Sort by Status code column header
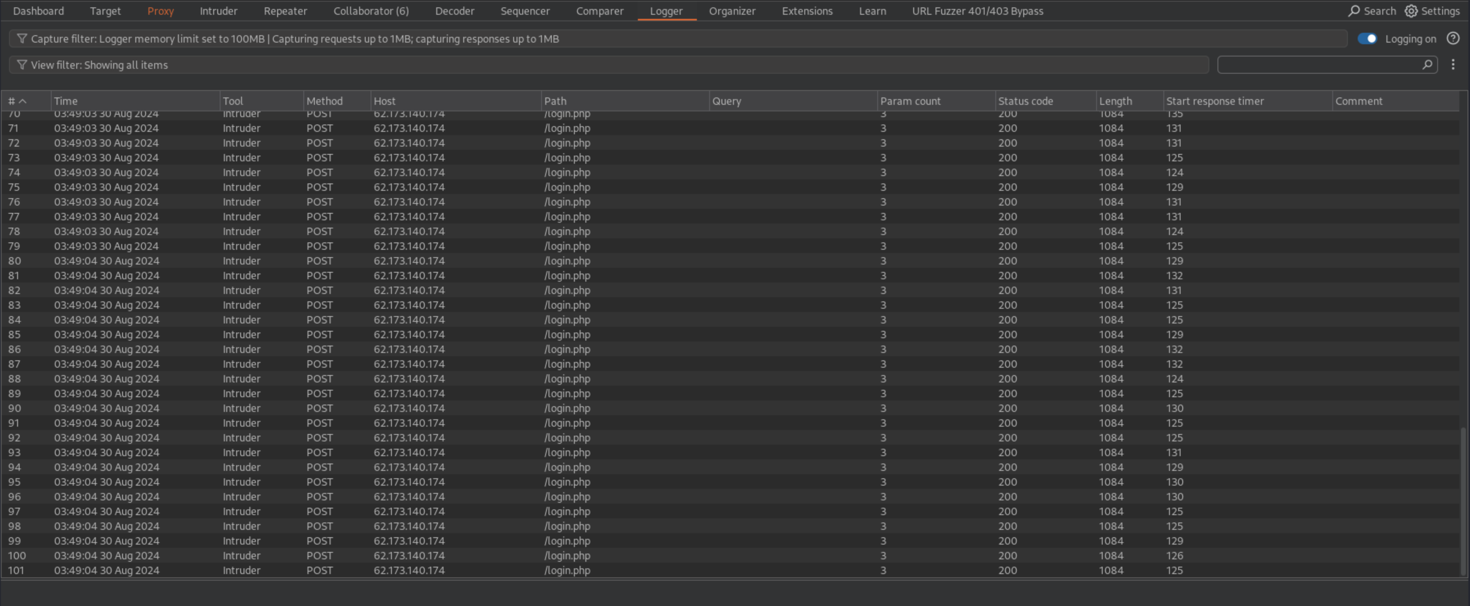 coord(1025,101)
